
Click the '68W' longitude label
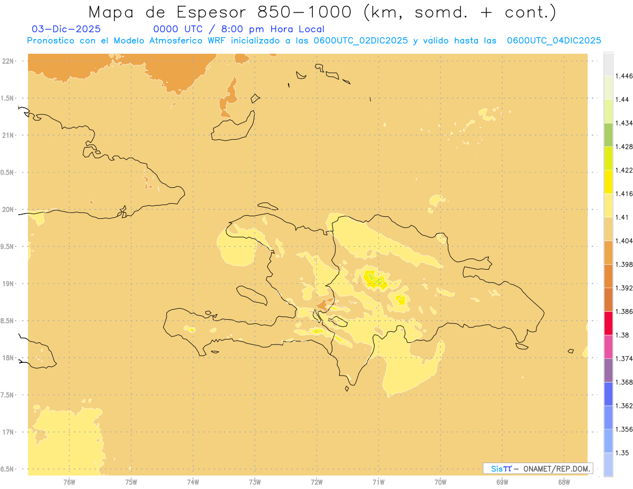pos(564,482)
